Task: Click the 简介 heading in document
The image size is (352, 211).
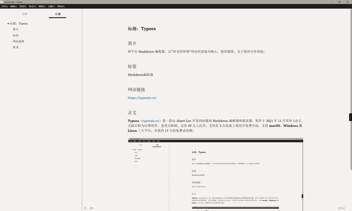Action: click(132, 43)
